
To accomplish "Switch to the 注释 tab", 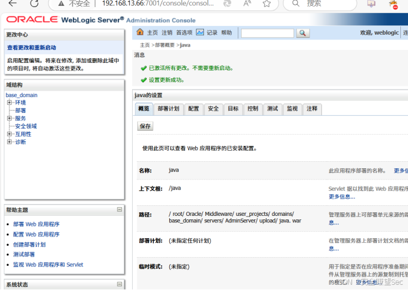I will 312,109.
